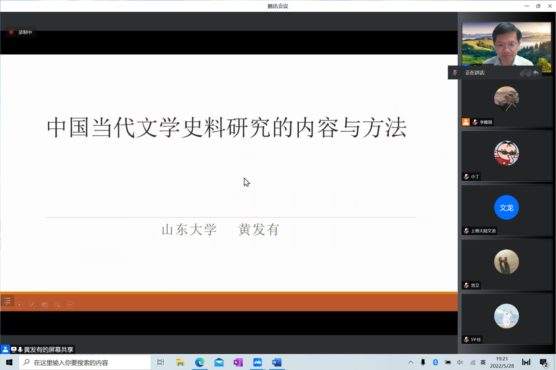Toggle the muted microphone in the speaking bar
The width and height of the screenshot is (556, 370).
[456, 73]
